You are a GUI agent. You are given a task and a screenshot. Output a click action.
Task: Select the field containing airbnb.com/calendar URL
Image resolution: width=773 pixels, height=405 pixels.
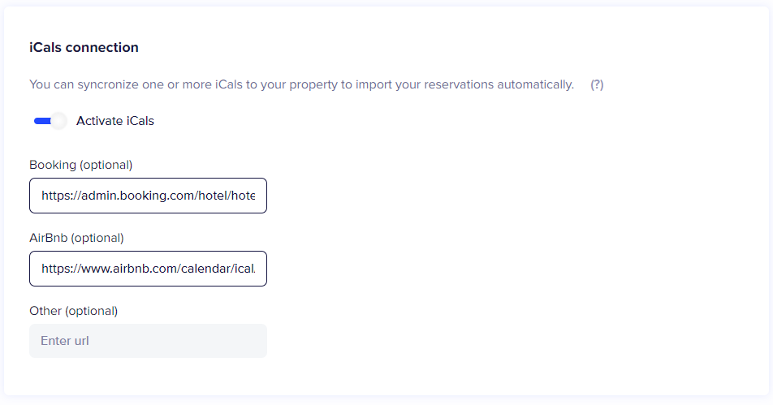148,269
